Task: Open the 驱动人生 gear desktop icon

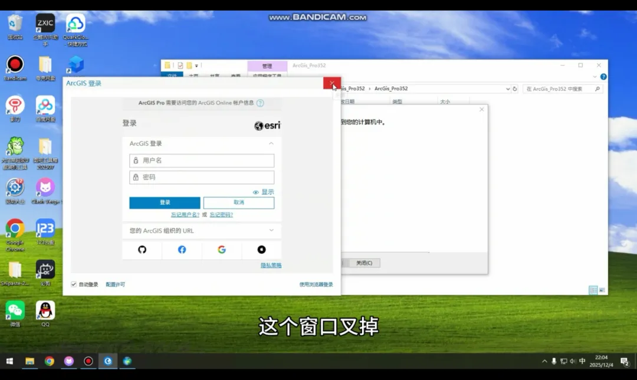Action: (x=15, y=191)
